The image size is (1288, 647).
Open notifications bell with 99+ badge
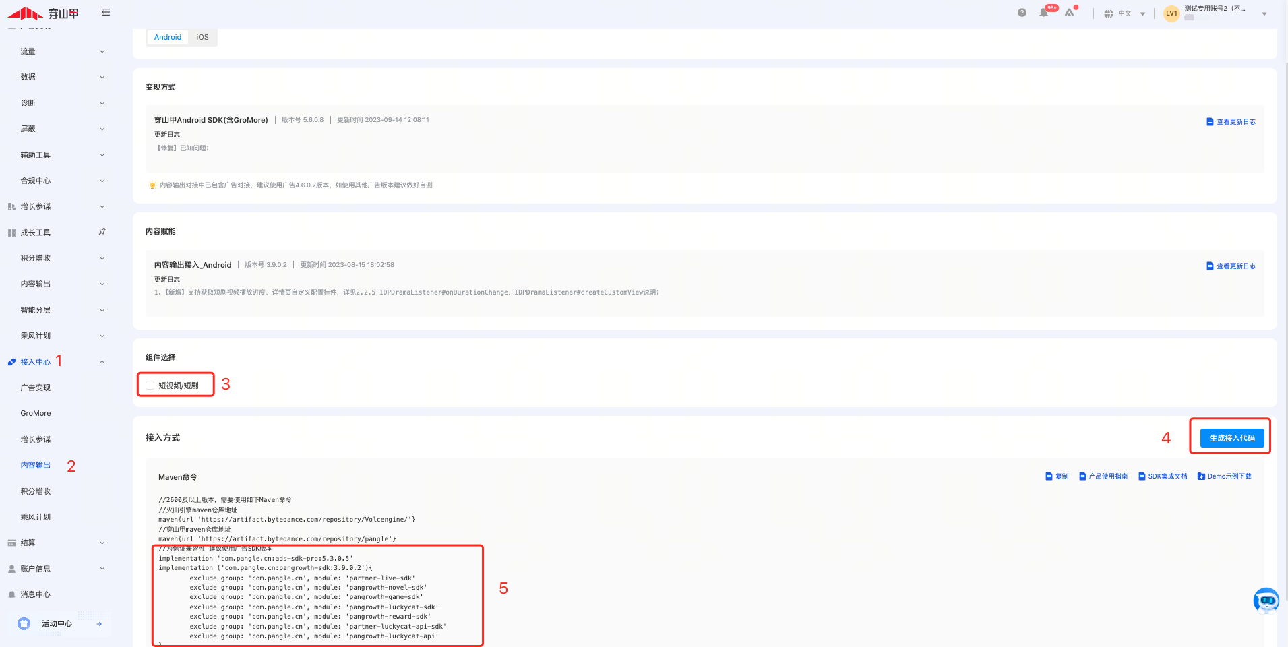point(1044,13)
